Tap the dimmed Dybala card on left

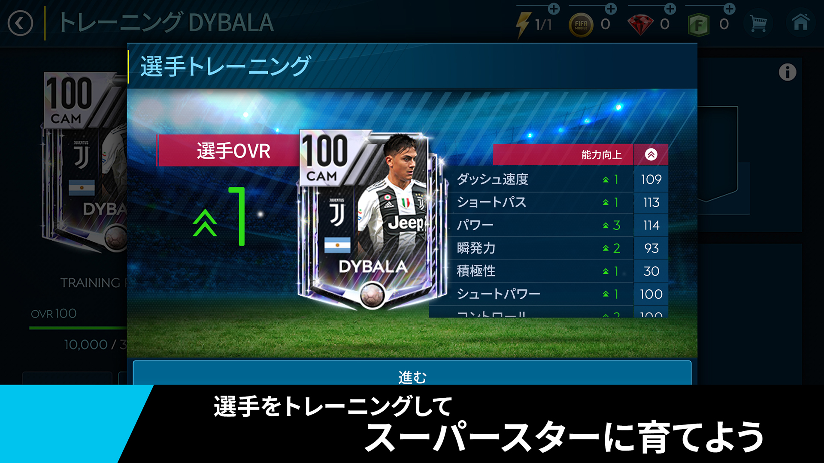click(84, 162)
